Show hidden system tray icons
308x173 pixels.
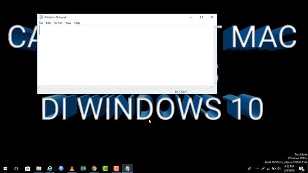257,169
